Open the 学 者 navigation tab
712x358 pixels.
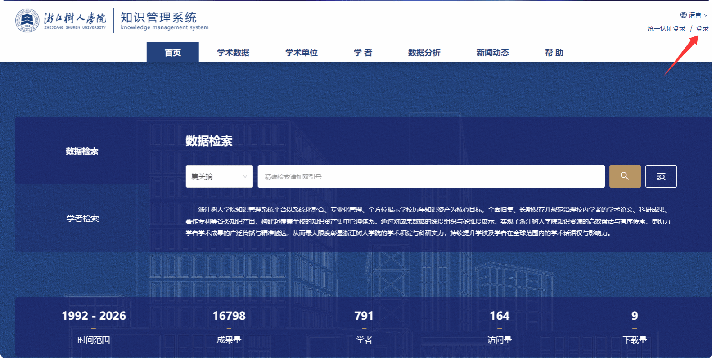click(x=363, y=53)
